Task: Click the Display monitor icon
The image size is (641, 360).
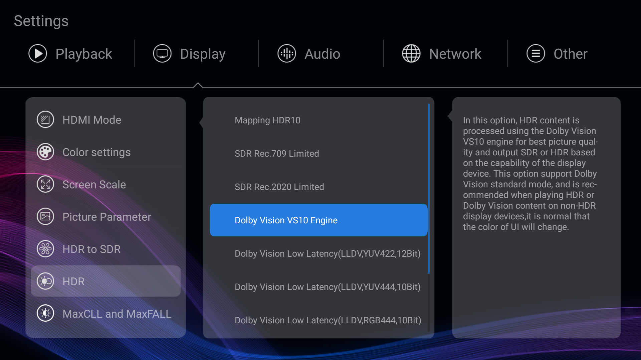Action: pos(162,53)
